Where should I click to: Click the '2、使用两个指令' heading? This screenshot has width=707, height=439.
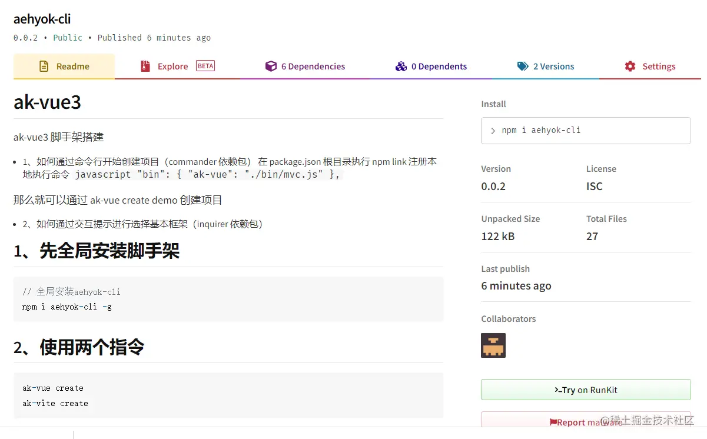[x=79, y=347]
